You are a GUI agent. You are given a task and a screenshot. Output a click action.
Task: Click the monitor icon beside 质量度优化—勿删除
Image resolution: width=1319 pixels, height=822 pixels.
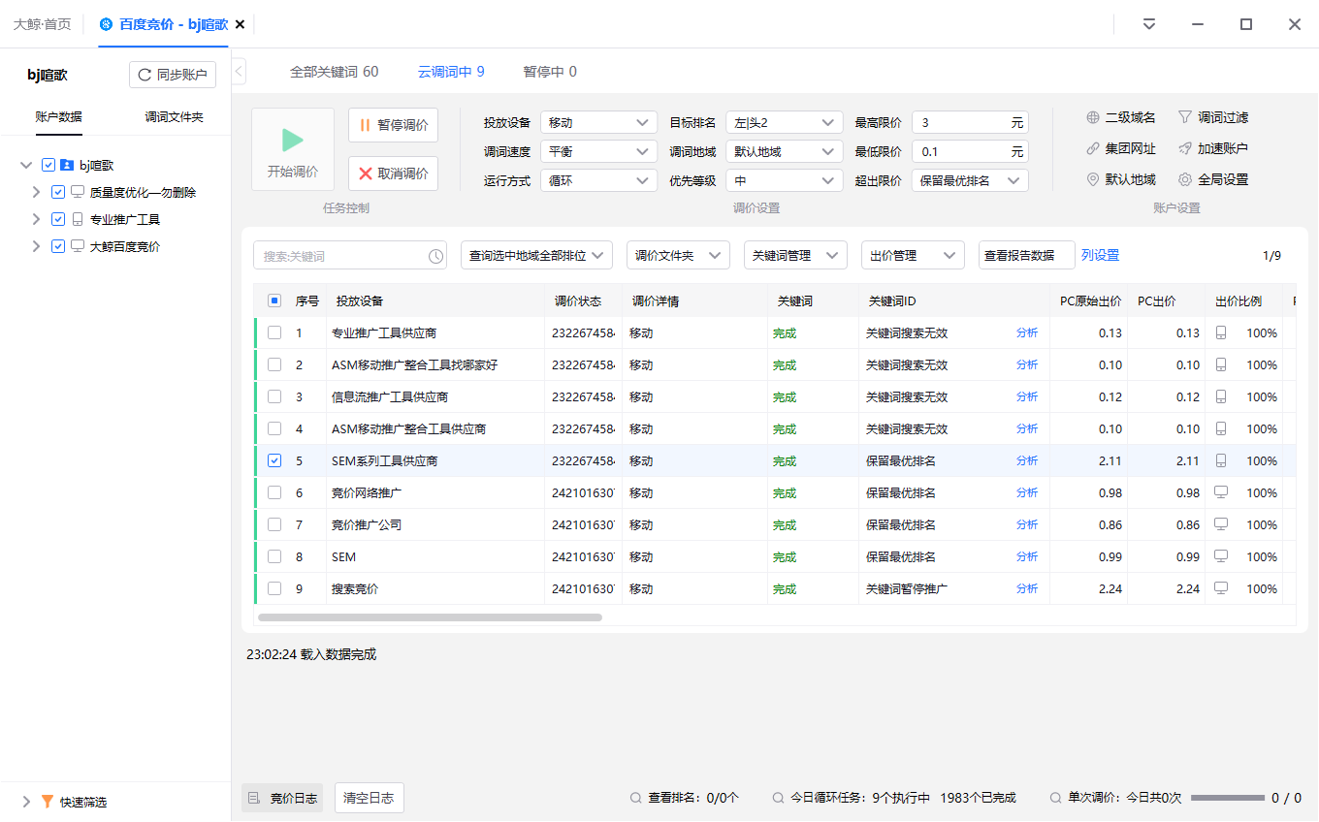78,192
